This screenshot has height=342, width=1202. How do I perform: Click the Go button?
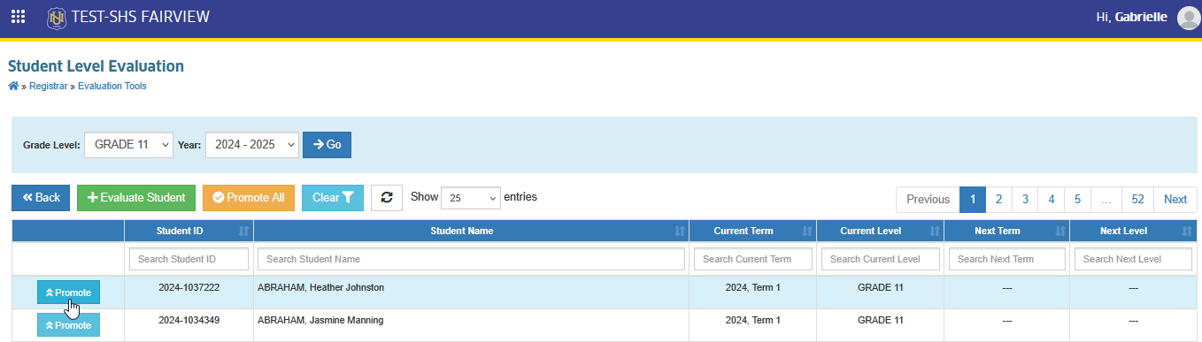(327, 144)
